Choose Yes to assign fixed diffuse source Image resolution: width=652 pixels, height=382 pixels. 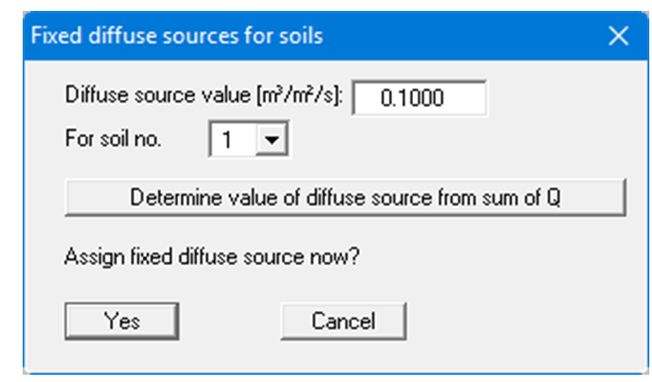click(122, 320)
